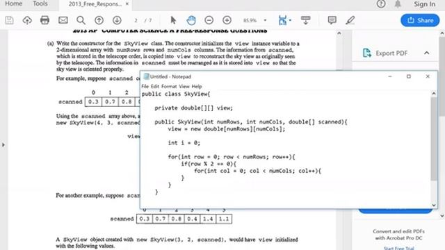445x250 pixels.
Task: Add a comment note icon
Action: coord(332,20)
